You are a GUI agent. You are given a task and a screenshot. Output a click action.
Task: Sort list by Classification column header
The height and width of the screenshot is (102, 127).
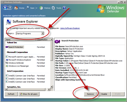[x=43, y=39]
